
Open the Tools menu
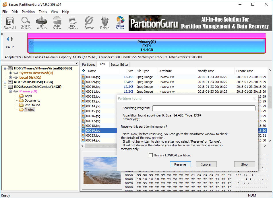click(x=42, y=12)
